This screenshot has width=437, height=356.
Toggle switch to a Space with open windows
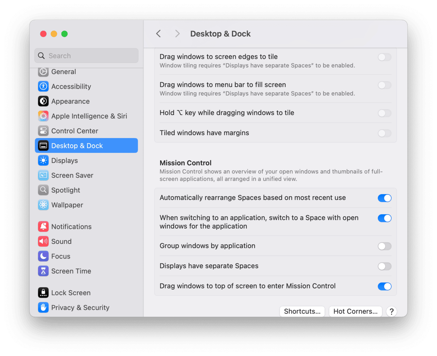[385, 218]
